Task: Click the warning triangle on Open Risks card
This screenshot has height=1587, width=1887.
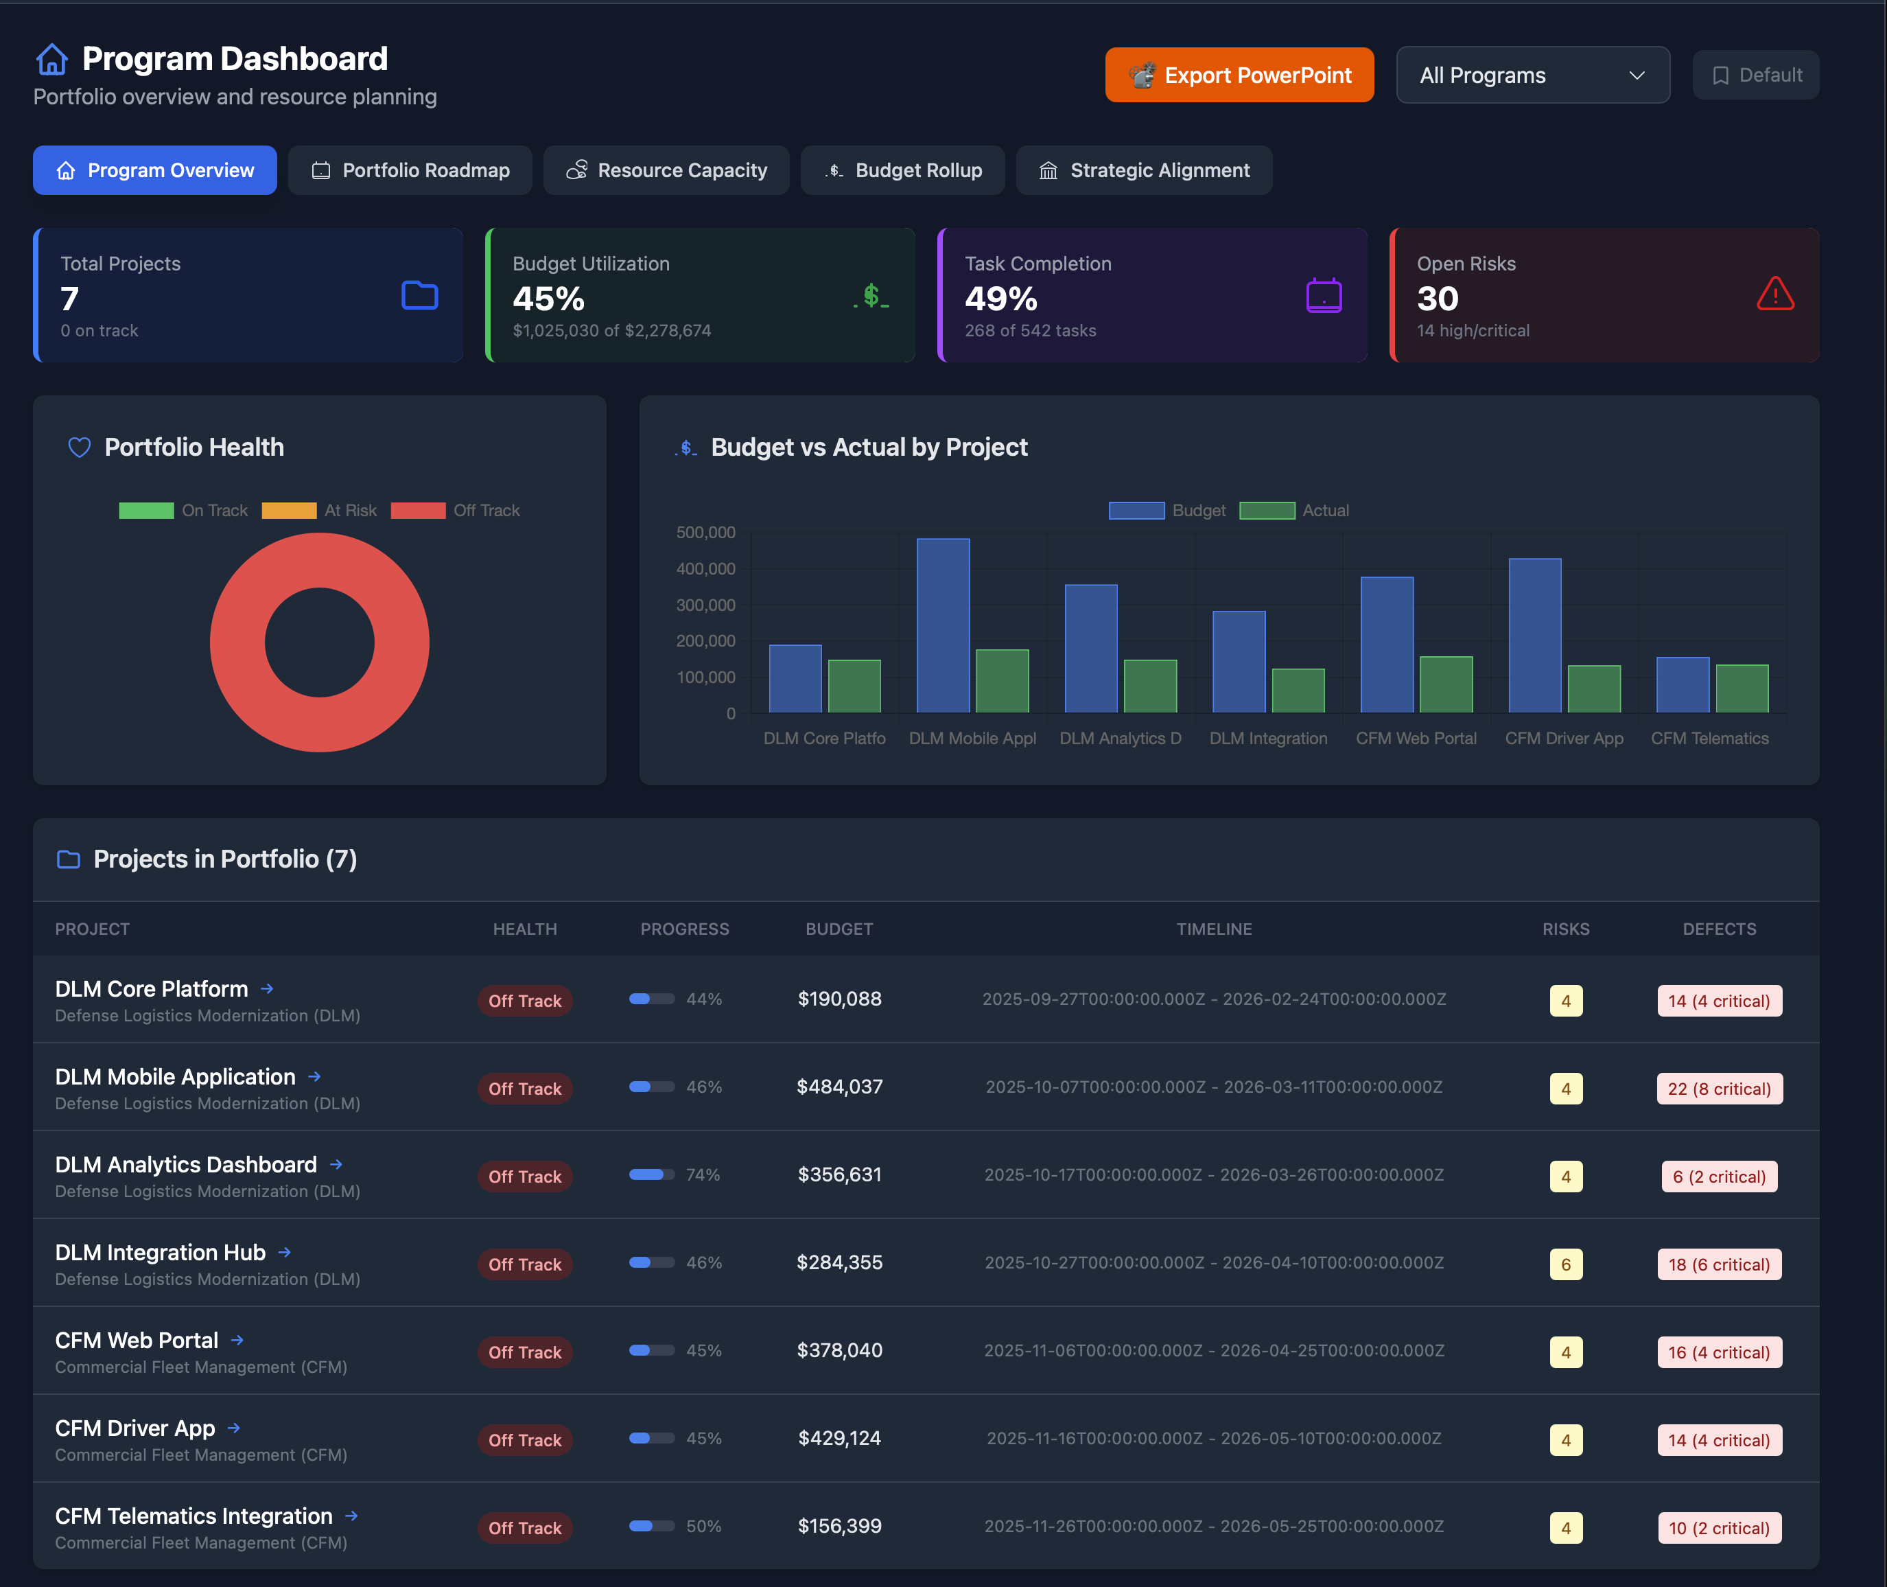Action: tap(1774, 295)
